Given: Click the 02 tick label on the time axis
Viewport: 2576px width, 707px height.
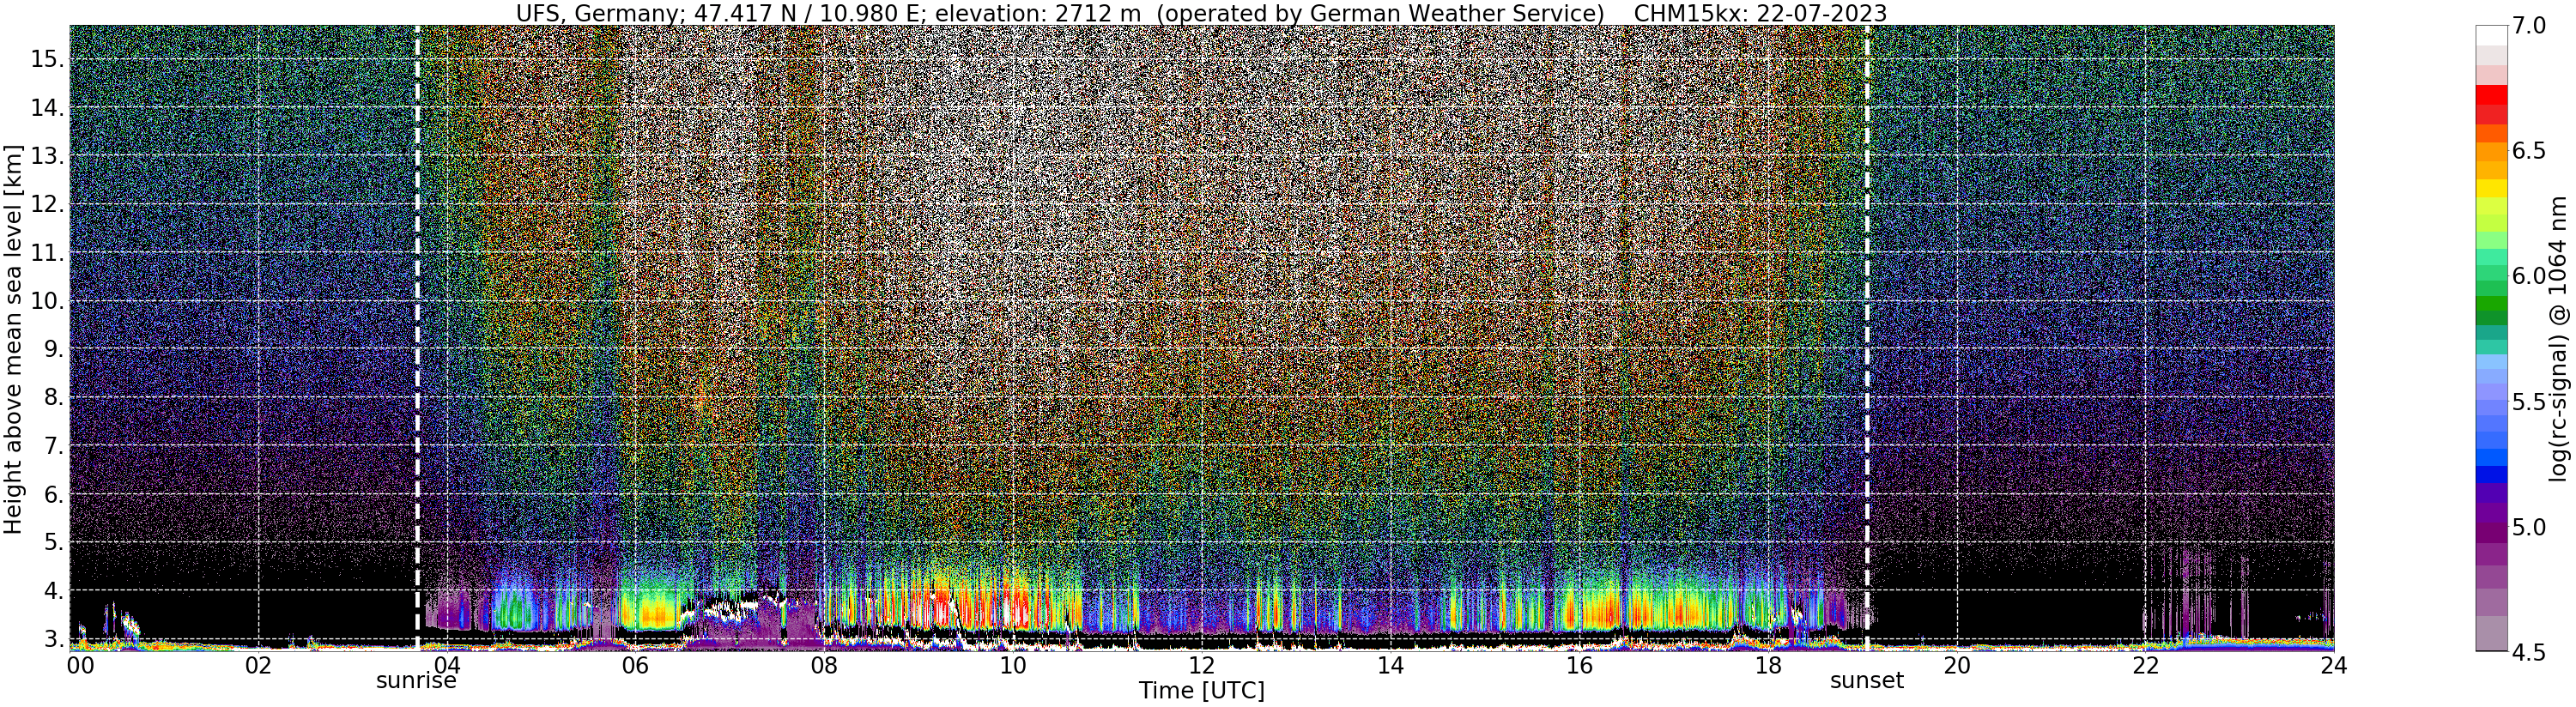Looking at the screenshot, I should [258, 665].
